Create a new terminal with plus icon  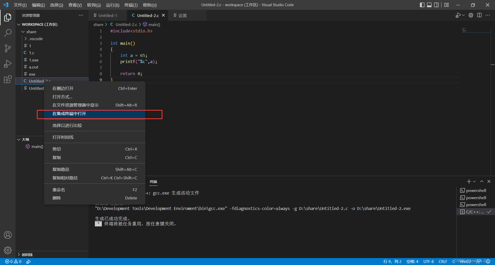coord(469,181)
